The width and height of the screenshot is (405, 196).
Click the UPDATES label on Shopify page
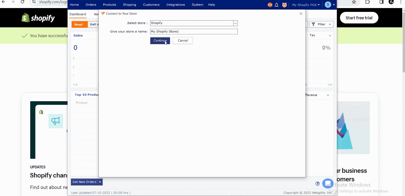coord(38,167)
